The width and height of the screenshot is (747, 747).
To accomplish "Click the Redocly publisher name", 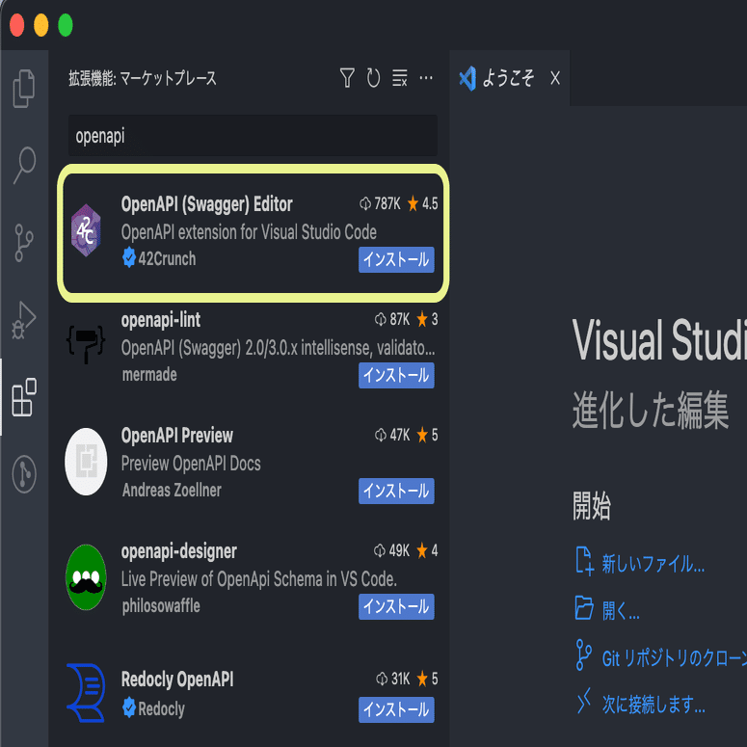I will (161, 708).
